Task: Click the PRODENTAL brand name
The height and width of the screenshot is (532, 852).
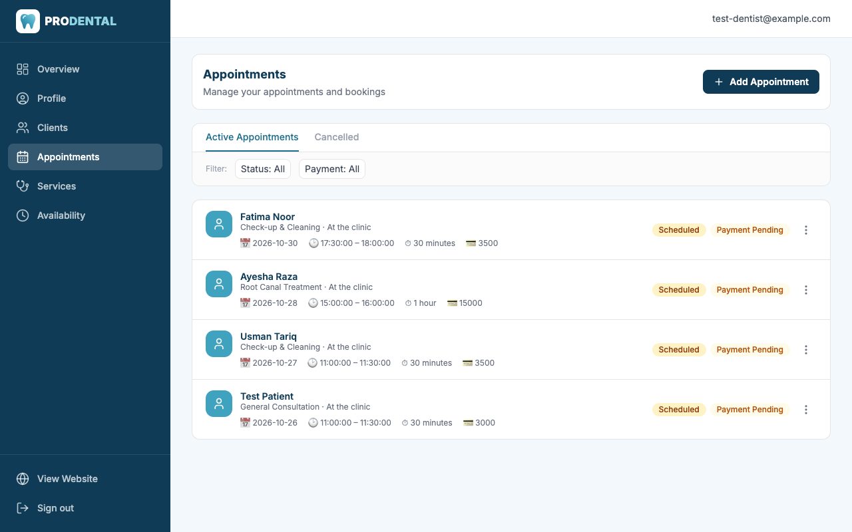Action: (x=81, y=21)
